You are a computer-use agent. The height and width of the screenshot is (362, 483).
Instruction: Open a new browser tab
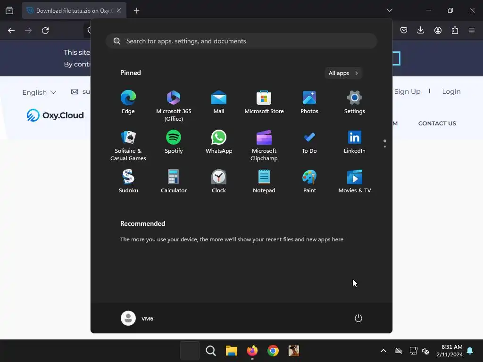coord(136,11)
